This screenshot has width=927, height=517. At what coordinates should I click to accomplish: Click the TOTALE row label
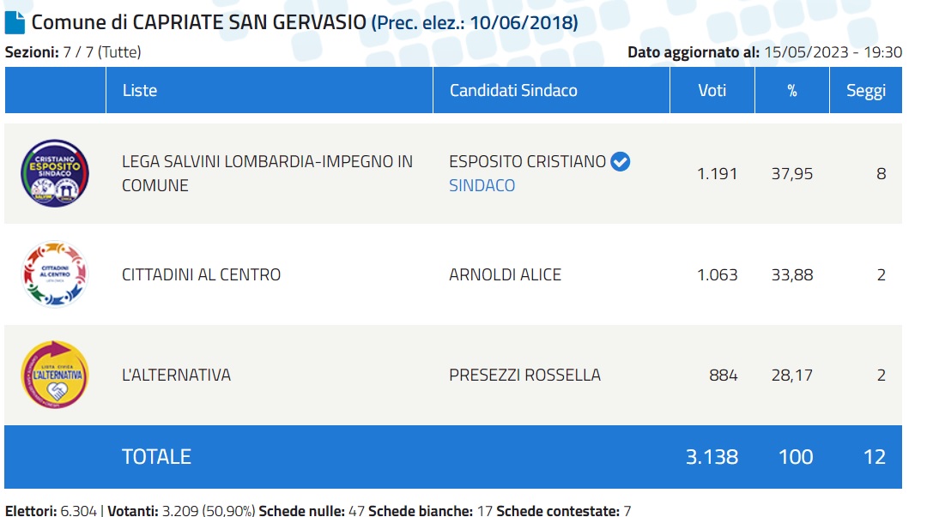(x=156, y=457)
